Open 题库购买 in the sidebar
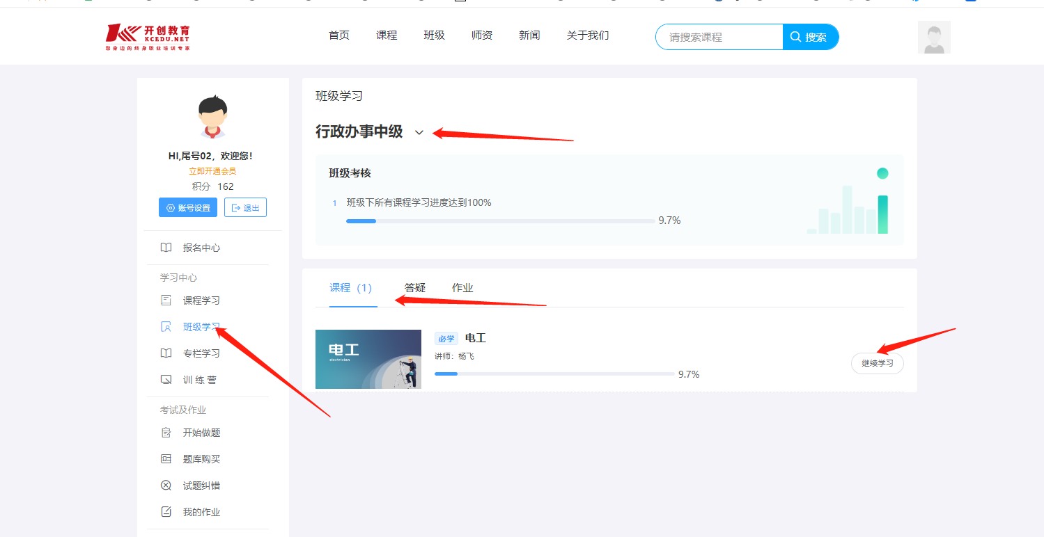This screenshot has width=1044, height=537. (201, 459)
